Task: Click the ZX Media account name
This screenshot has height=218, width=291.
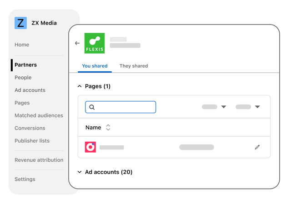Action: 44,23
